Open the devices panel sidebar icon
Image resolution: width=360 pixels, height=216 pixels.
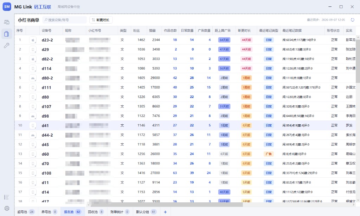pyautogui.click(x=7, y=22)
